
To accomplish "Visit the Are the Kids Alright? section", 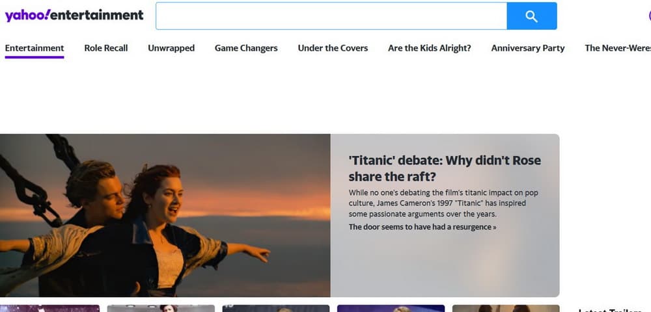I will (x=429, y=48).
